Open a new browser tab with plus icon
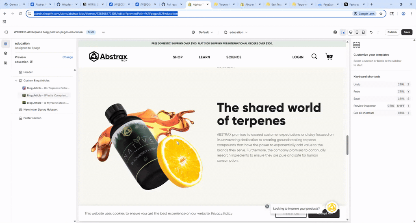This screenshot has height=223, width=416. pyautogui.click(x=371, y=4)
